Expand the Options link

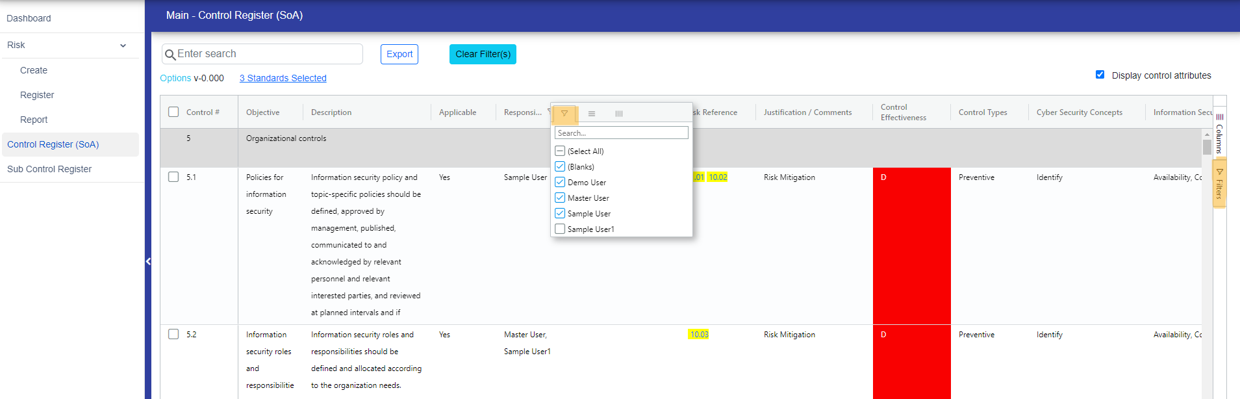(175, 78)
